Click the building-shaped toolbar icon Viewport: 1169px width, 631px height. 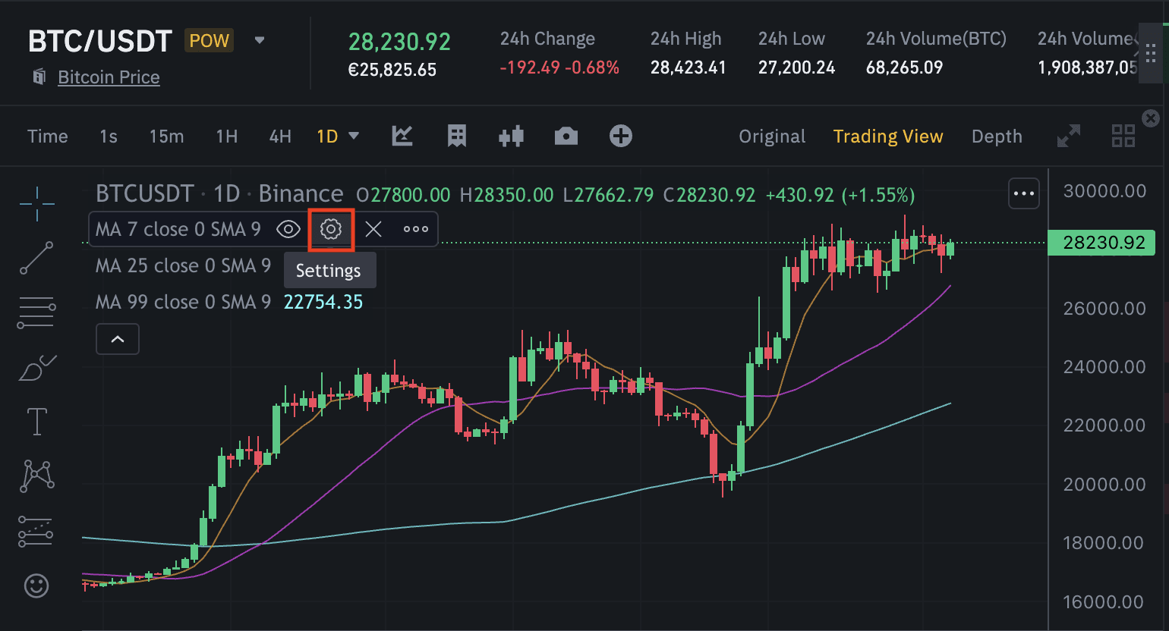[x=457, y=137]
